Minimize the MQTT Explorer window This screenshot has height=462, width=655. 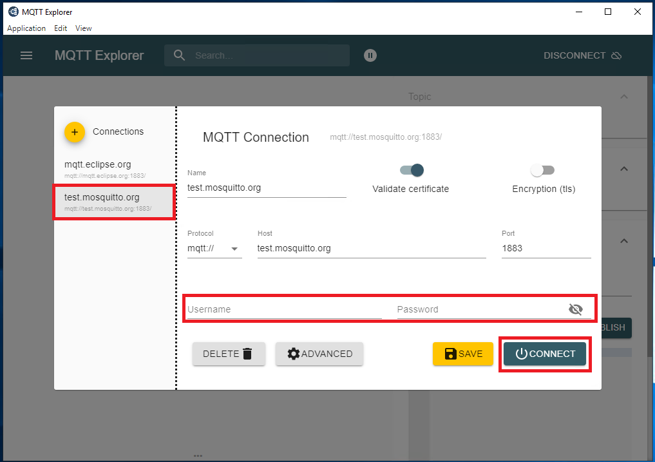pos(579,12)
